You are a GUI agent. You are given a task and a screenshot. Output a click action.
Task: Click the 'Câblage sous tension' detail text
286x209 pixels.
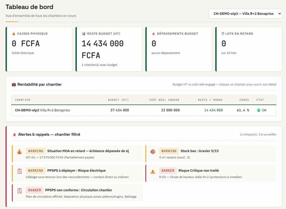[77, 177]
